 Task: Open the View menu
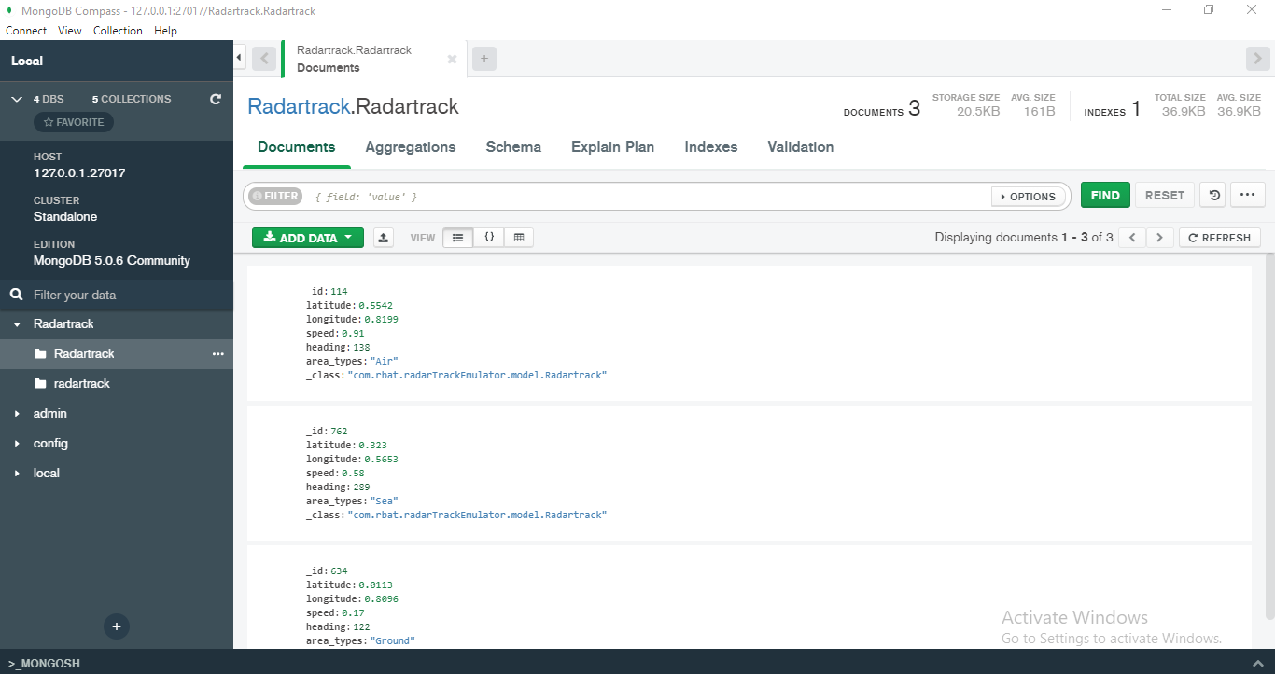[70, 31]
